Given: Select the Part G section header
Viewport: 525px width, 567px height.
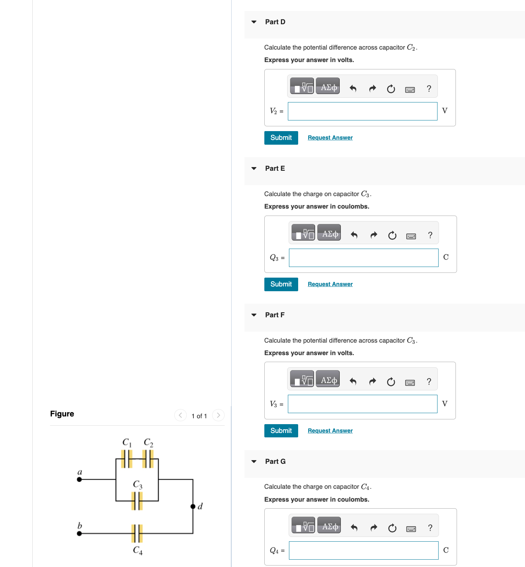Looking at the screenshot, I should (275, 461).
